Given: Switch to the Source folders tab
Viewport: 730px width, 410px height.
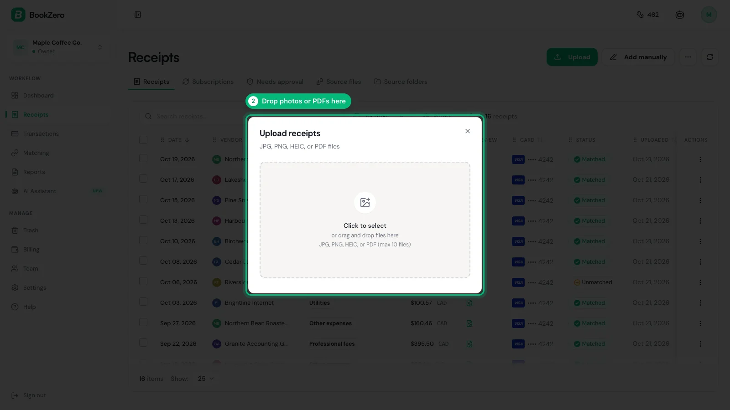Looking at the screenshot, I should [401, 82].
